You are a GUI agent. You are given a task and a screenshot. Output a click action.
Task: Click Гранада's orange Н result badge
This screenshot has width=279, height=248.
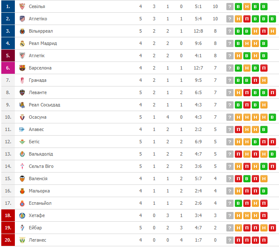[264, 81]
